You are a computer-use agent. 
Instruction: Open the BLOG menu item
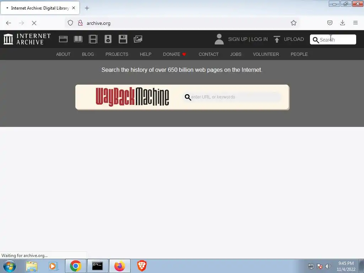coord(88,54)
